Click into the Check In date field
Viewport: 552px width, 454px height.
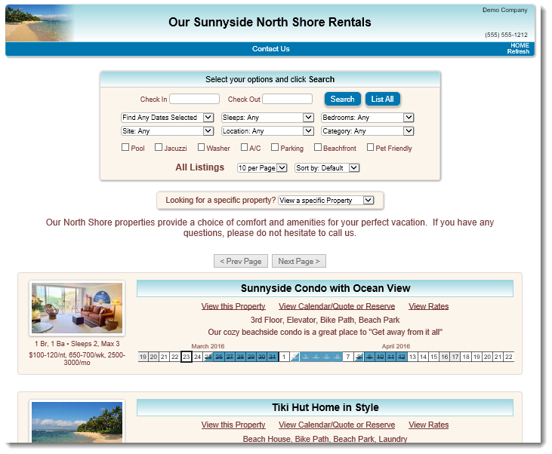pos(194,99)
